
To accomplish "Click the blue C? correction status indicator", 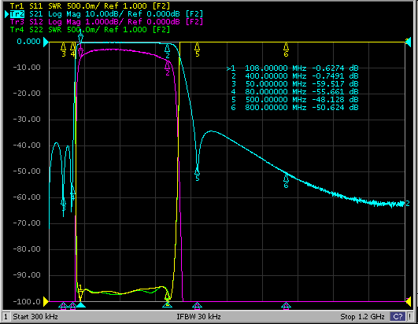I will 398,317.
